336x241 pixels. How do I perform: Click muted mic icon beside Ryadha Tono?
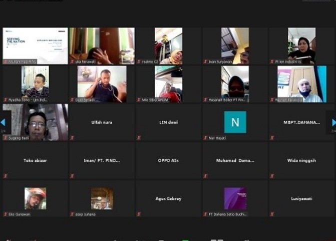(6, 100)
